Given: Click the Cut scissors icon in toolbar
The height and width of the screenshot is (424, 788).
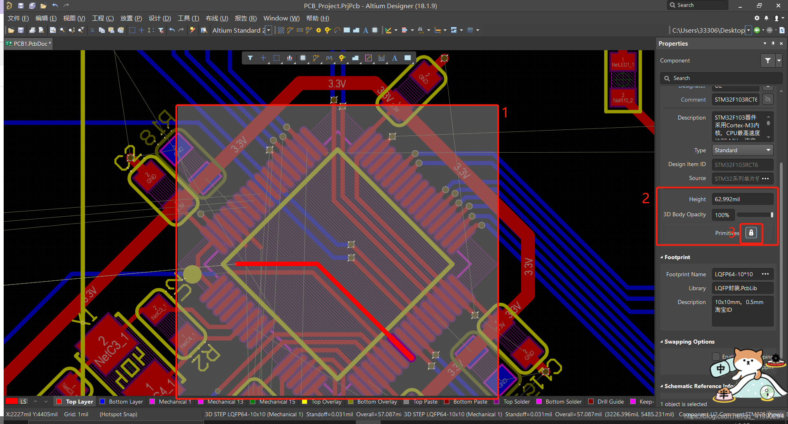Looking at the screenshot, I should tap(92, 30).
